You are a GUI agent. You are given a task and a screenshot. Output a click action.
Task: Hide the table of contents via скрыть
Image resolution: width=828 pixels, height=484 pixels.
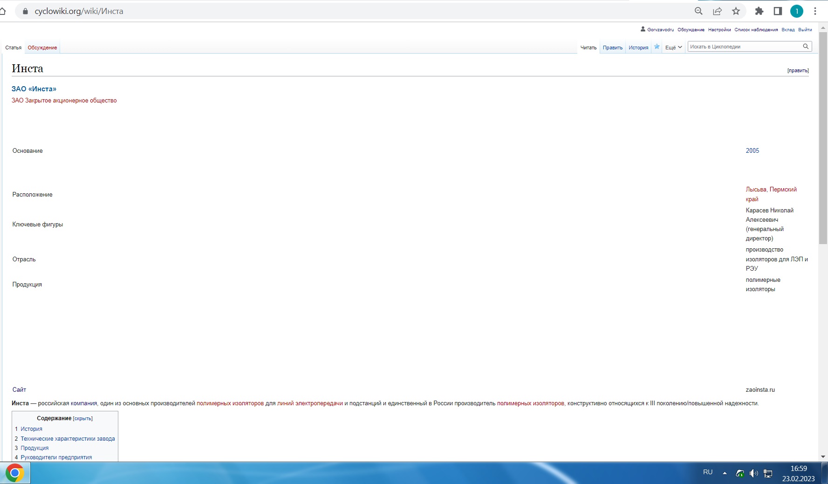pyautogui.click(x=83, y=419)
